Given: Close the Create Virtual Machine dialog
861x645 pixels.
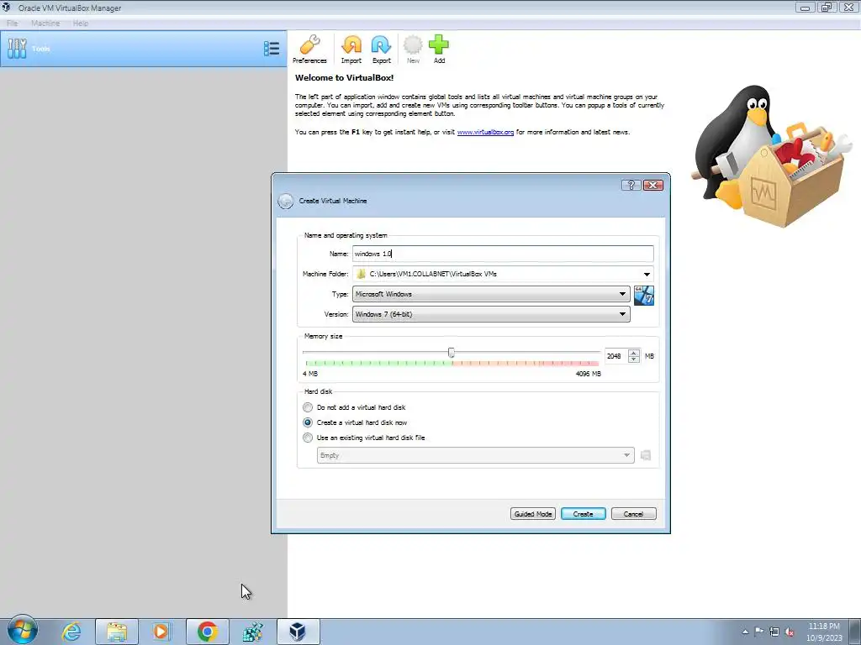Looking at the screenshot, I should click(652, 185).
